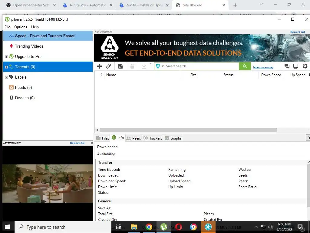
Task: Sort by the Down Speed column header
Action: (x=271, y=75)
